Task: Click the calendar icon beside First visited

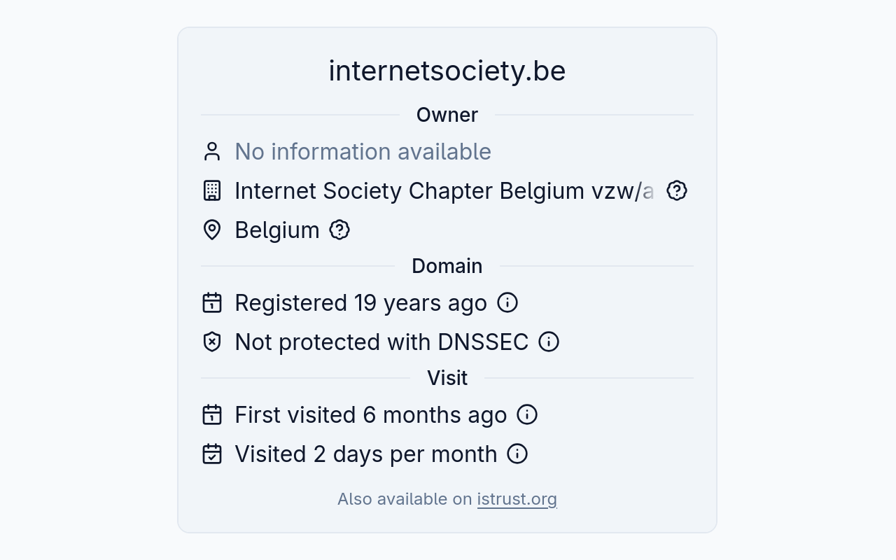Action: click(x=212, y=415)
